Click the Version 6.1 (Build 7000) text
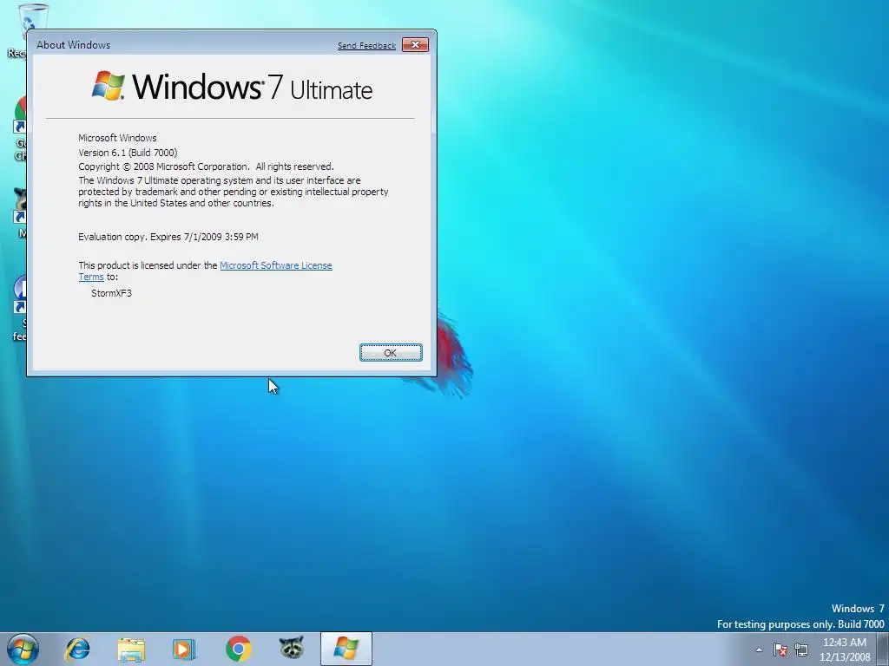The height and width of the screenshot is (666, 889). click(128, 153)
